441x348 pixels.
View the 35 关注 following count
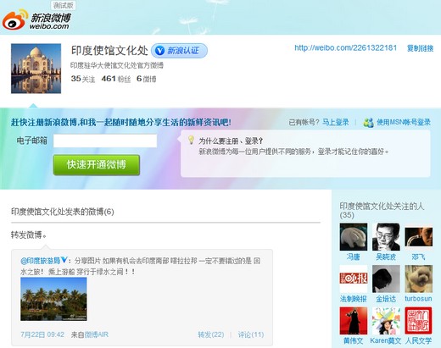[x=83, y=79]
